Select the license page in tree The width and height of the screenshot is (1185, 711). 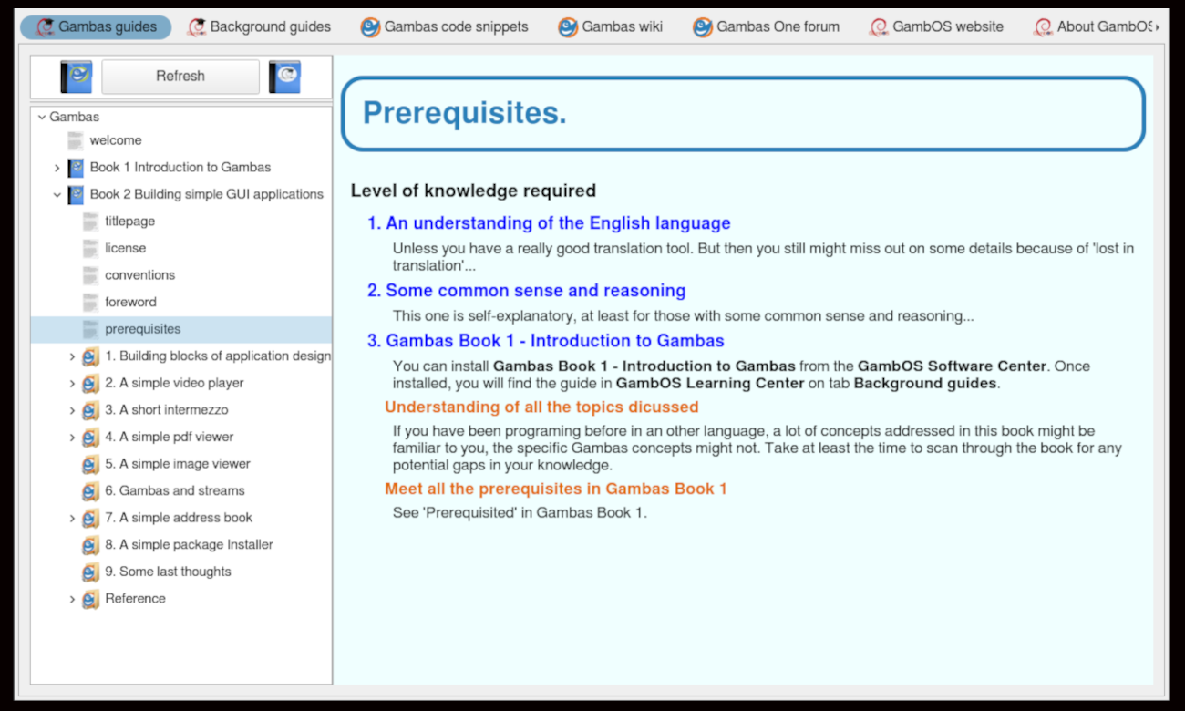pos(125,248)
